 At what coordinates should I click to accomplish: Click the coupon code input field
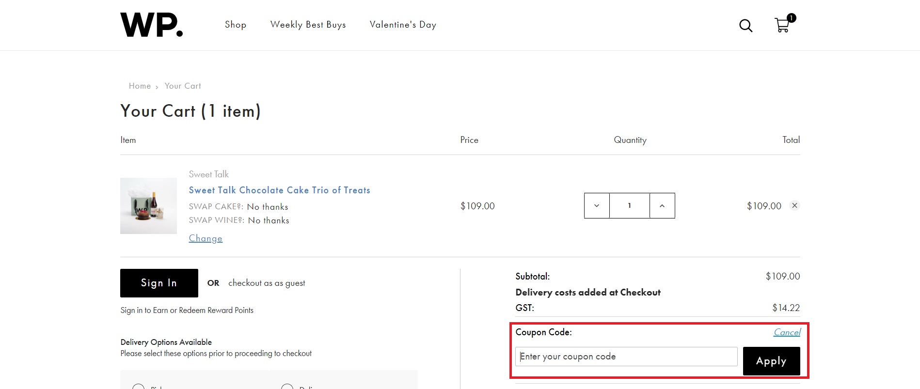pos(626,356)
